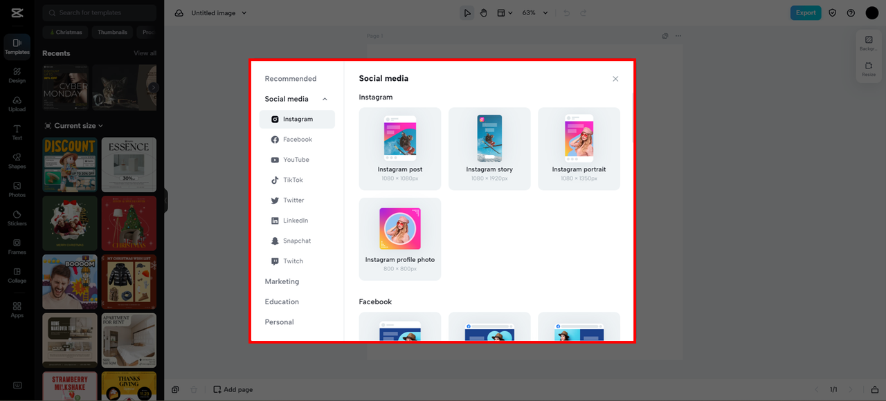Image resolution: width=886 pixels, height=401 pixels.
Task: Open the Apps panel in the sidebar
Action: coord(17,309)
